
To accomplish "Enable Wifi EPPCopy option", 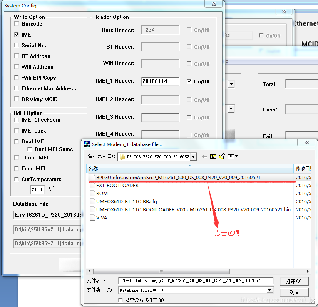I will click(x=17, y=77).
